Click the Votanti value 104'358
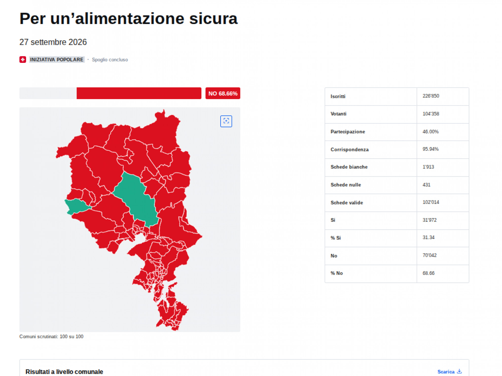Image resolution: width=502 pixels, height=376 pixels. [x=431, y=114]
